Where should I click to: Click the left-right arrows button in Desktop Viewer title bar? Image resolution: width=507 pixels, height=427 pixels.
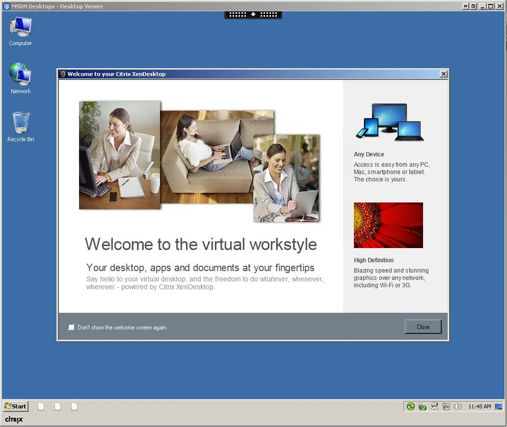[465, 6]
